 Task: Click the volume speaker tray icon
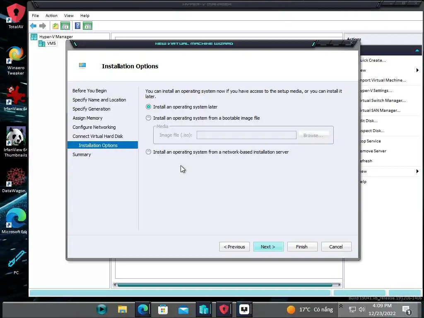coord(361,309)
